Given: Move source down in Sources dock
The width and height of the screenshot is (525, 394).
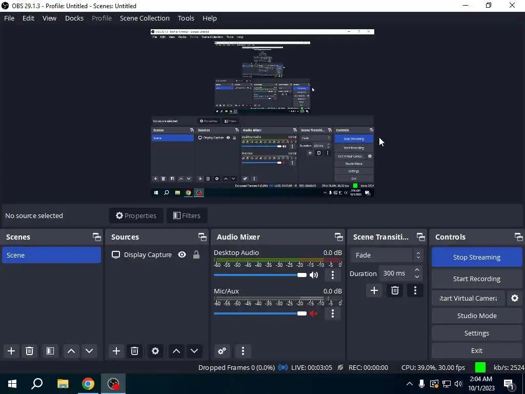Looking at the screenshot, I should coord(194,351).
